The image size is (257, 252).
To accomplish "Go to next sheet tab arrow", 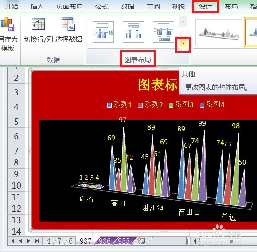I will point(28,241).
